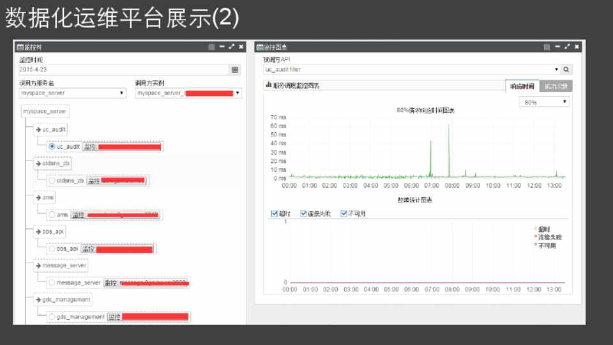Click the expand arrows icon in 监控图表 header
The width and height of the screenshot is (613, 345).
(566, 47)
